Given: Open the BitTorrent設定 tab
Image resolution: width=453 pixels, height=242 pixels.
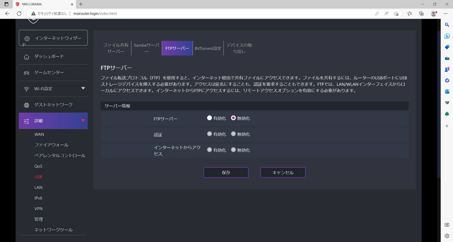Looking at the screenshot, I should pos(208,48).
